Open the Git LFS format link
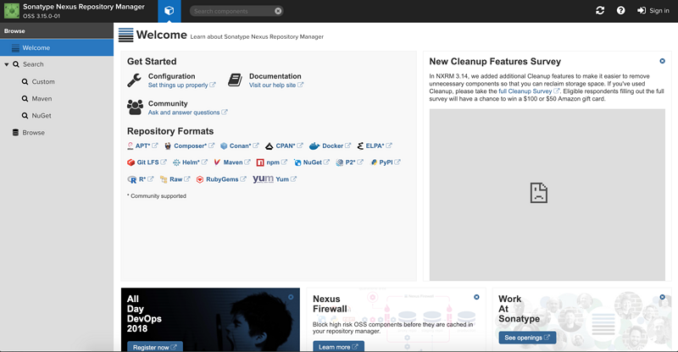The height and width of the screenshot is (352, 678). pyautogui.click(x=152, y=162)
